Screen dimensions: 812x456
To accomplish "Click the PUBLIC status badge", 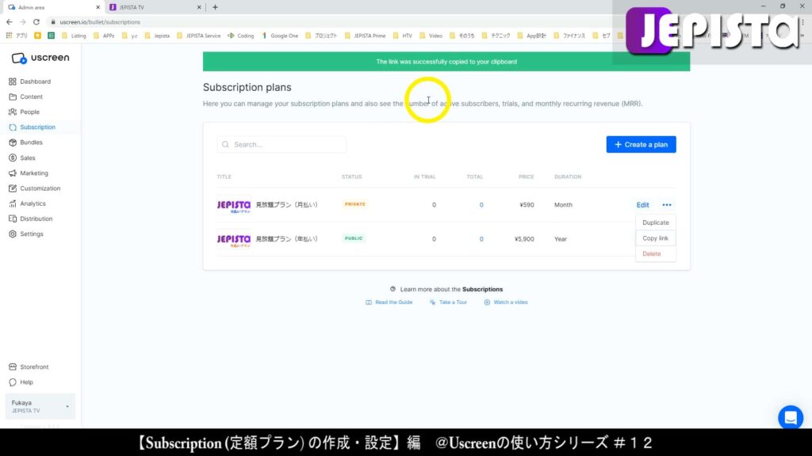I will click(354, 238).
